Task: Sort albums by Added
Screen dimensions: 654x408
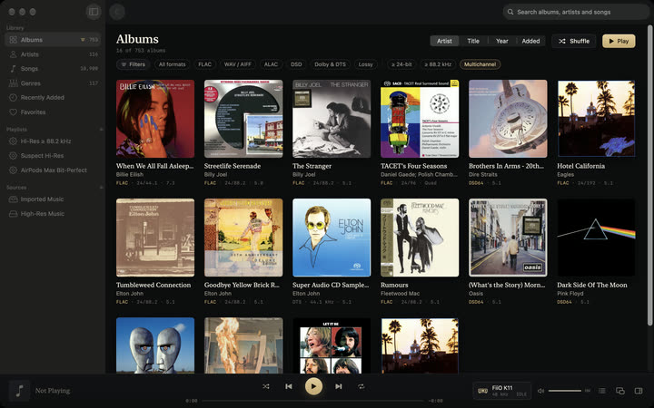Action: tap(530, 41)
